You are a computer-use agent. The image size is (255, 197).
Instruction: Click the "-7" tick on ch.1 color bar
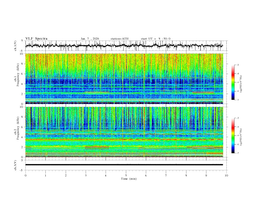click(x=238, y=100)
